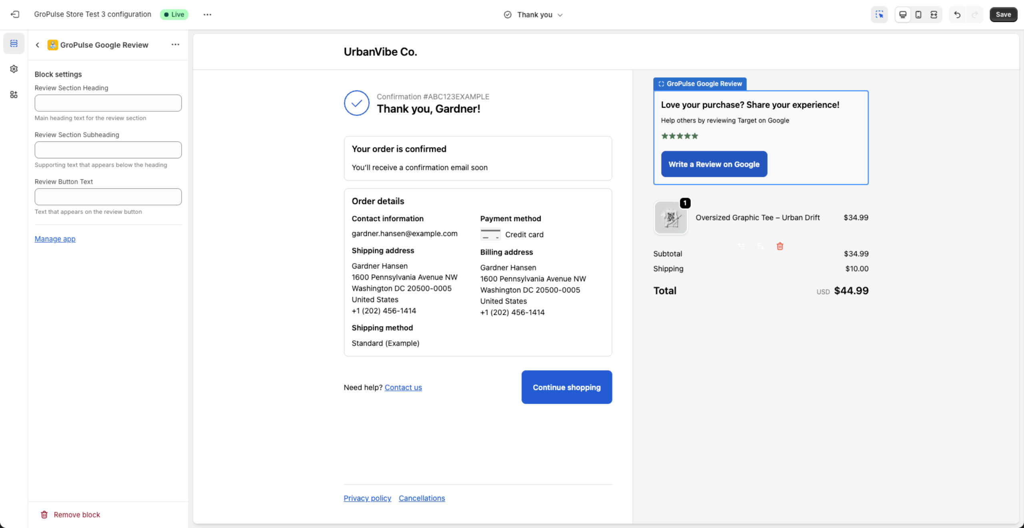The height and width of the screenshot is (528, 1024).
Task: Open GroPulse Google Review block options menu
Action: click(x=175, y=45)
